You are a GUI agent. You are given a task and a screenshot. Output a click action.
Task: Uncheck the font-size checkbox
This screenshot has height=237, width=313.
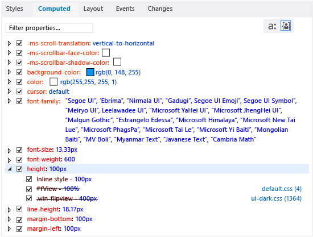[x=19, y=149]
